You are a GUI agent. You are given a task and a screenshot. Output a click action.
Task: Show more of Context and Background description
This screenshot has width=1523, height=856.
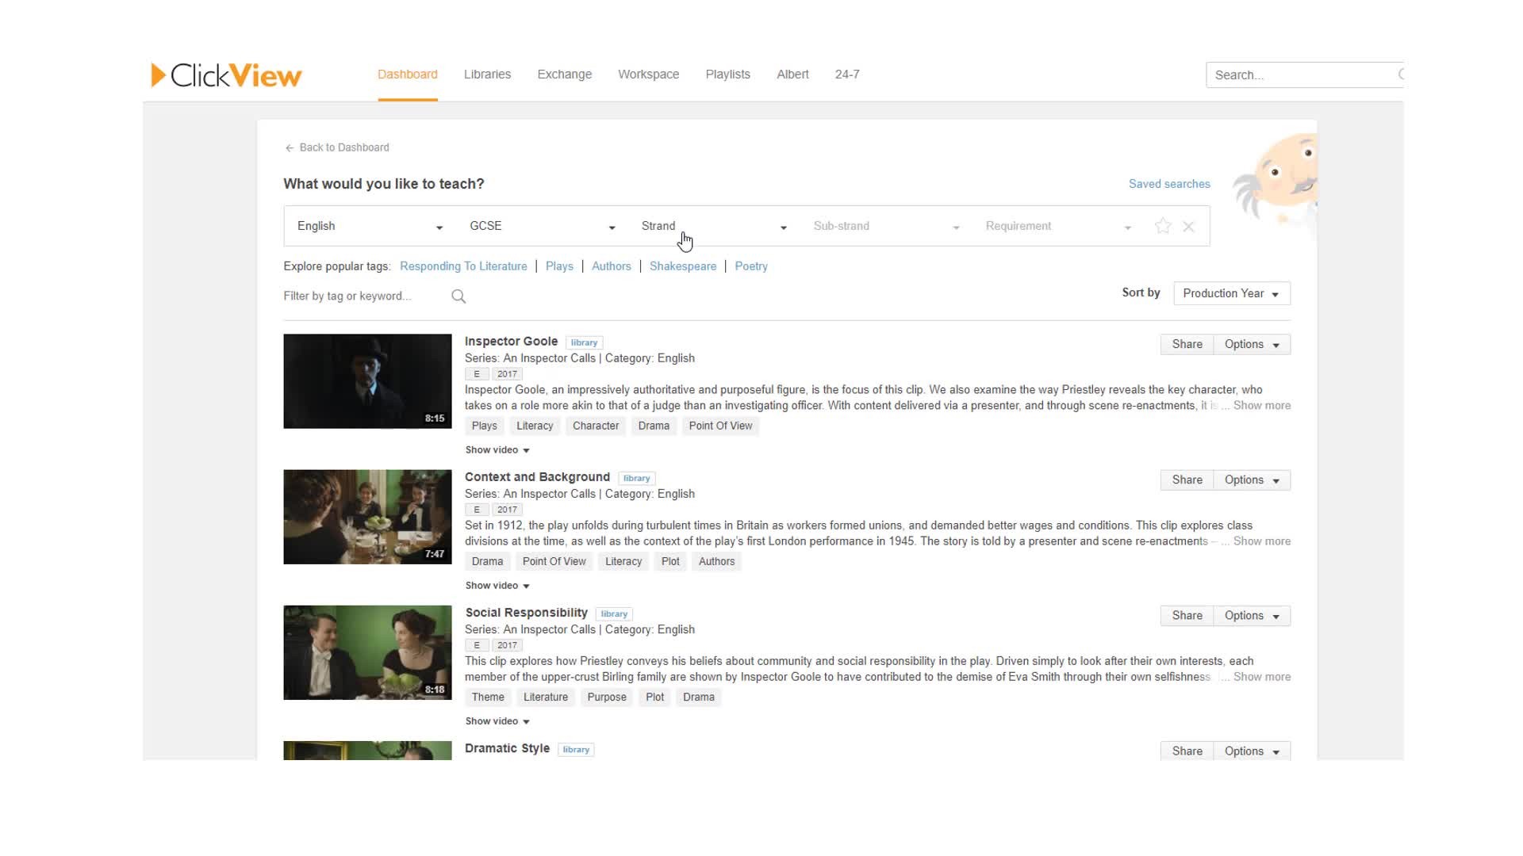pos(1262,541)
